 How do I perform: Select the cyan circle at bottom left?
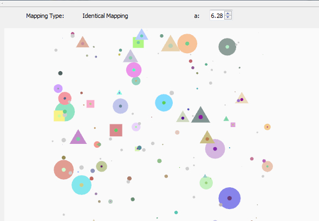click(x=81, y=185)
